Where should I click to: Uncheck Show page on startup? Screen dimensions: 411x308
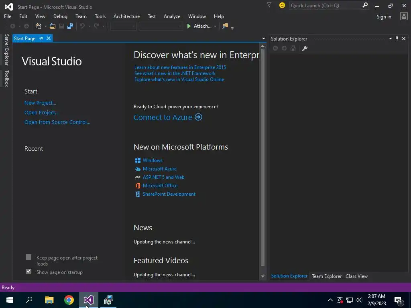coord(28,272)
